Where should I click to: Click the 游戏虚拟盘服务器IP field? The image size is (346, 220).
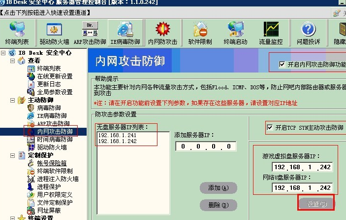[x=302, y=167]
